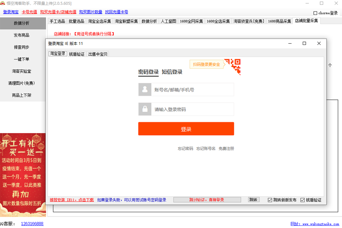
Task: Open the 忘记密码 link
Action: 186,148
